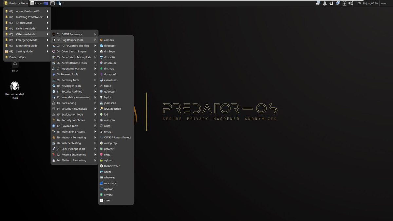Launch dirbuster via its icon
393x221 pixels.
click(102, 46)
